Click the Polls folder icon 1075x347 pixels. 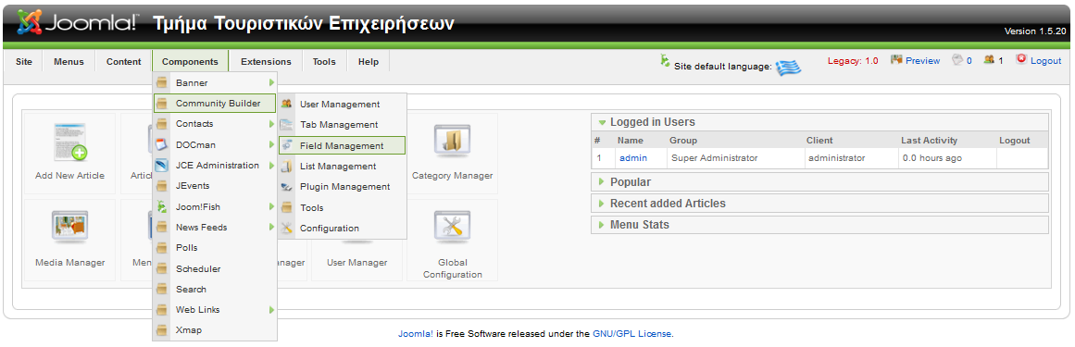pos(162,248)
